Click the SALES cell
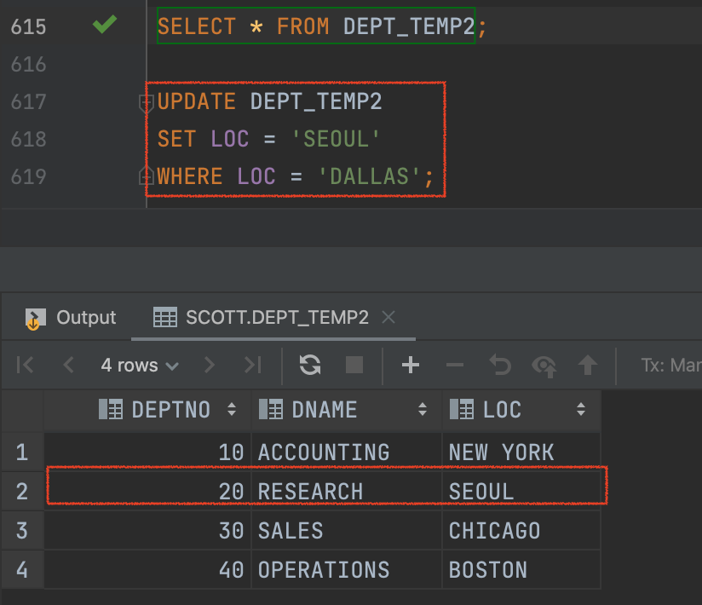 (x=347, y=531)
